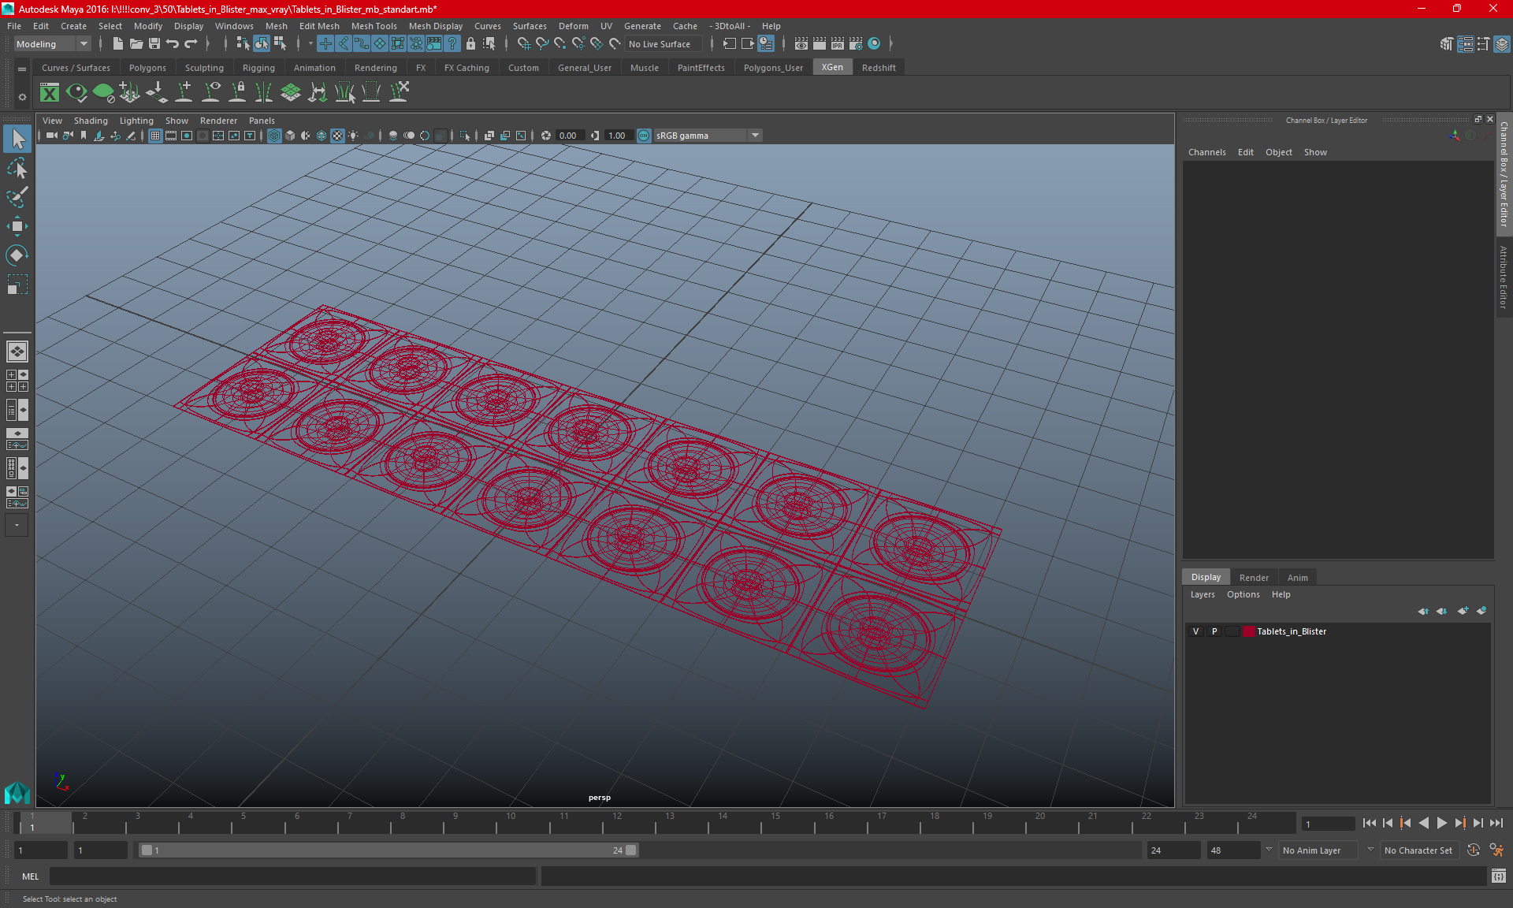Toggle auto keyframe button
Image resolution: width=1513 pixels, height=908 pixels.
click(1473, 850)
